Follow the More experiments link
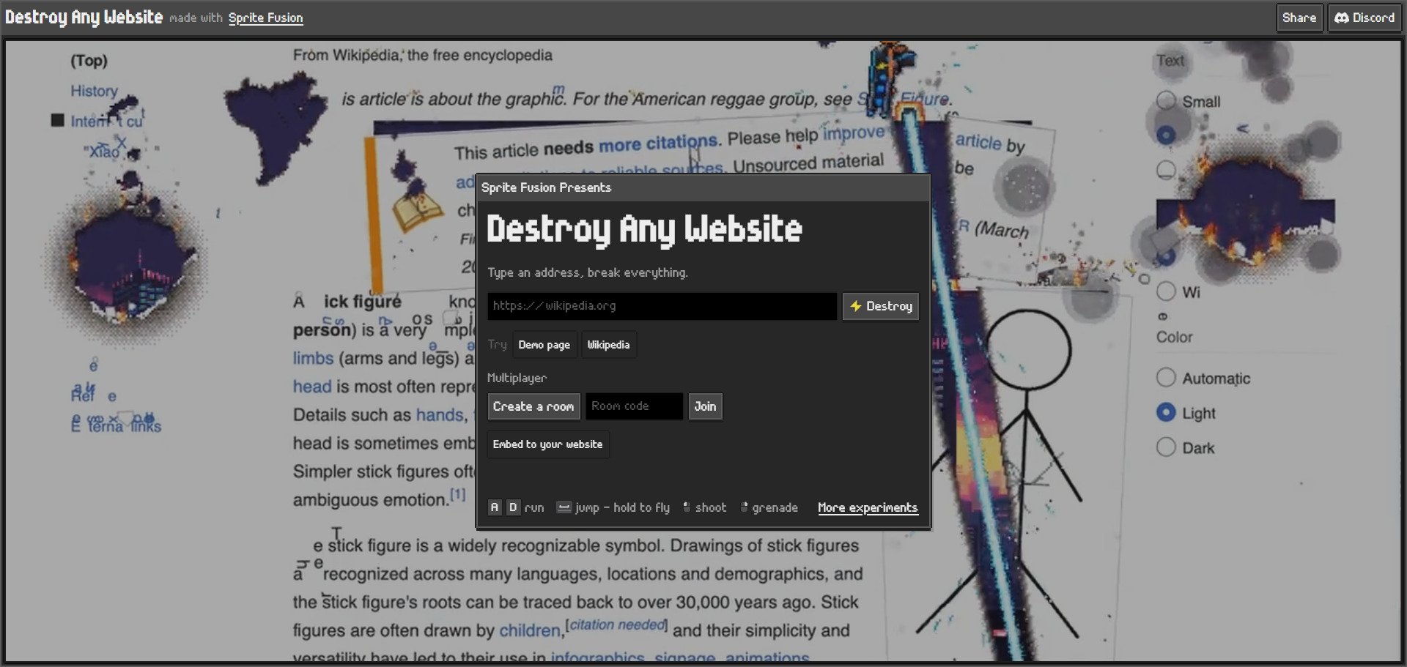The image size is (1407, 667). click(868, 507)
